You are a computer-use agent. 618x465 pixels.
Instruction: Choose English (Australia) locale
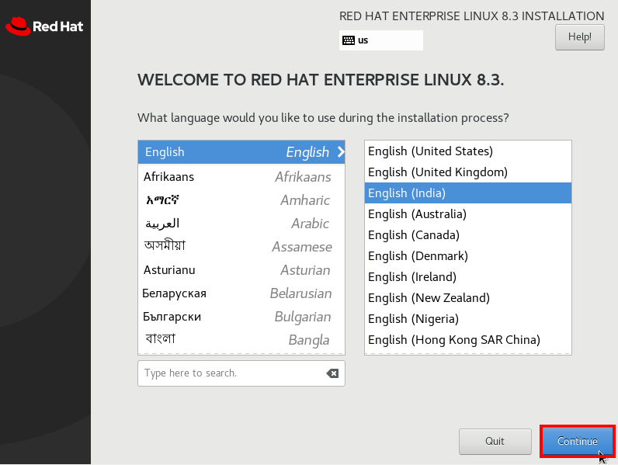(x=468, y=214)
